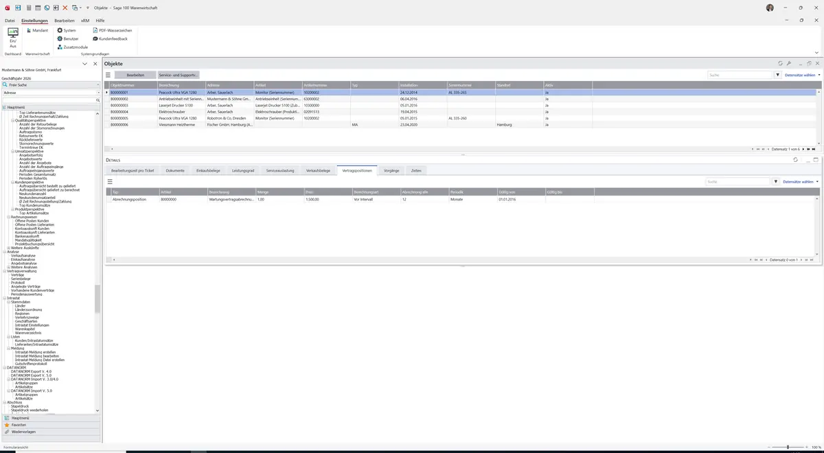This screenshot has width=824, height=453.
Task: Open the Benutzer settings
Action: click(68, 38)
